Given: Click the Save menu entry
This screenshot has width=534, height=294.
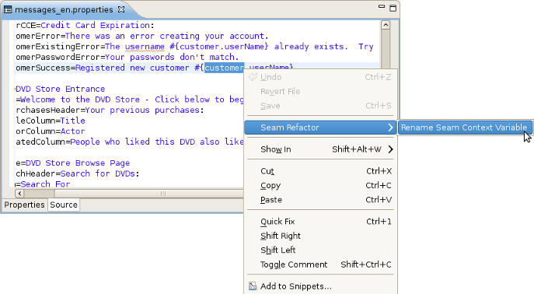Looking at the screenshot, I should coord(320,106).
